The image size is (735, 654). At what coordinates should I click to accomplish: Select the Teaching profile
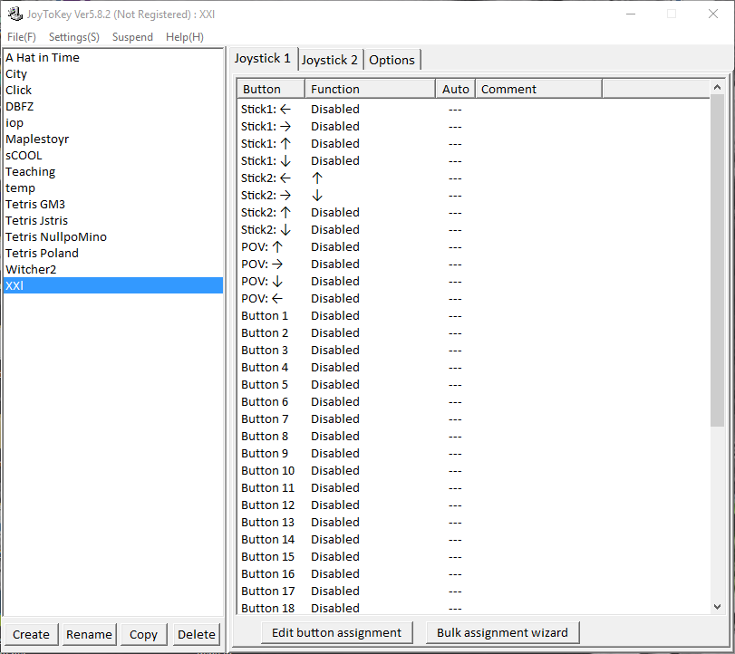[113, 171]
